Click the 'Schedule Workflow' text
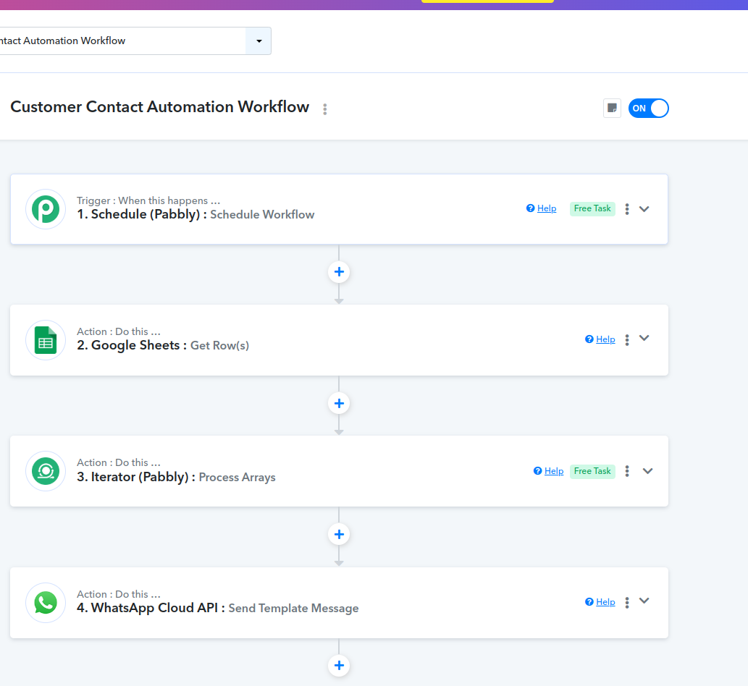748x686 pixels. [262, 214]
